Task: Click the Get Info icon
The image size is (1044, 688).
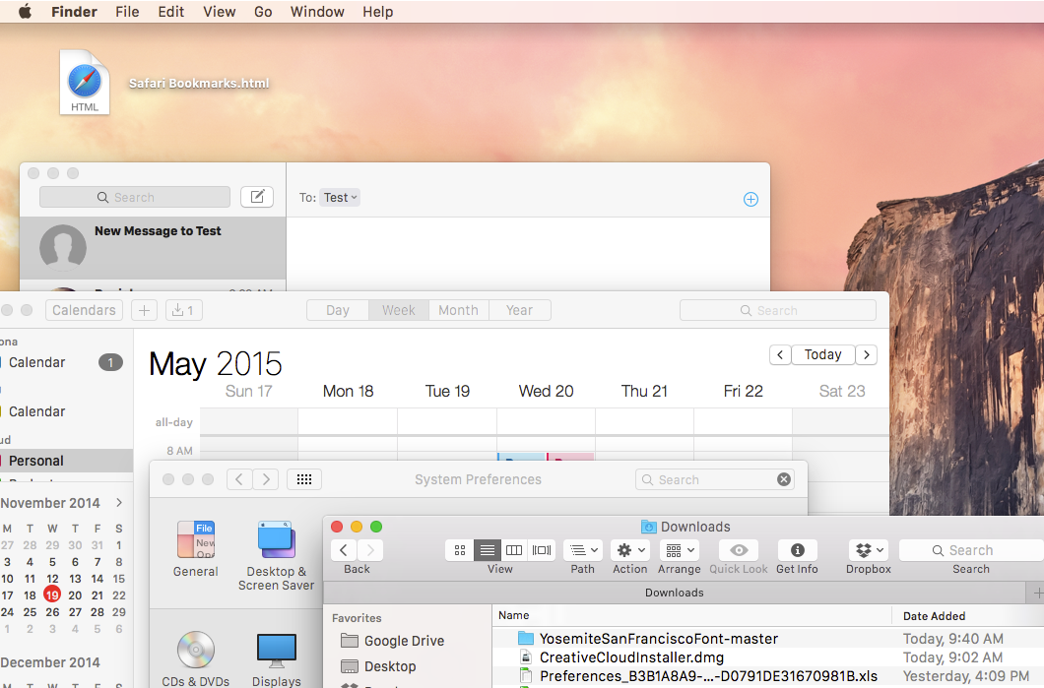Action: pos(797,550)
